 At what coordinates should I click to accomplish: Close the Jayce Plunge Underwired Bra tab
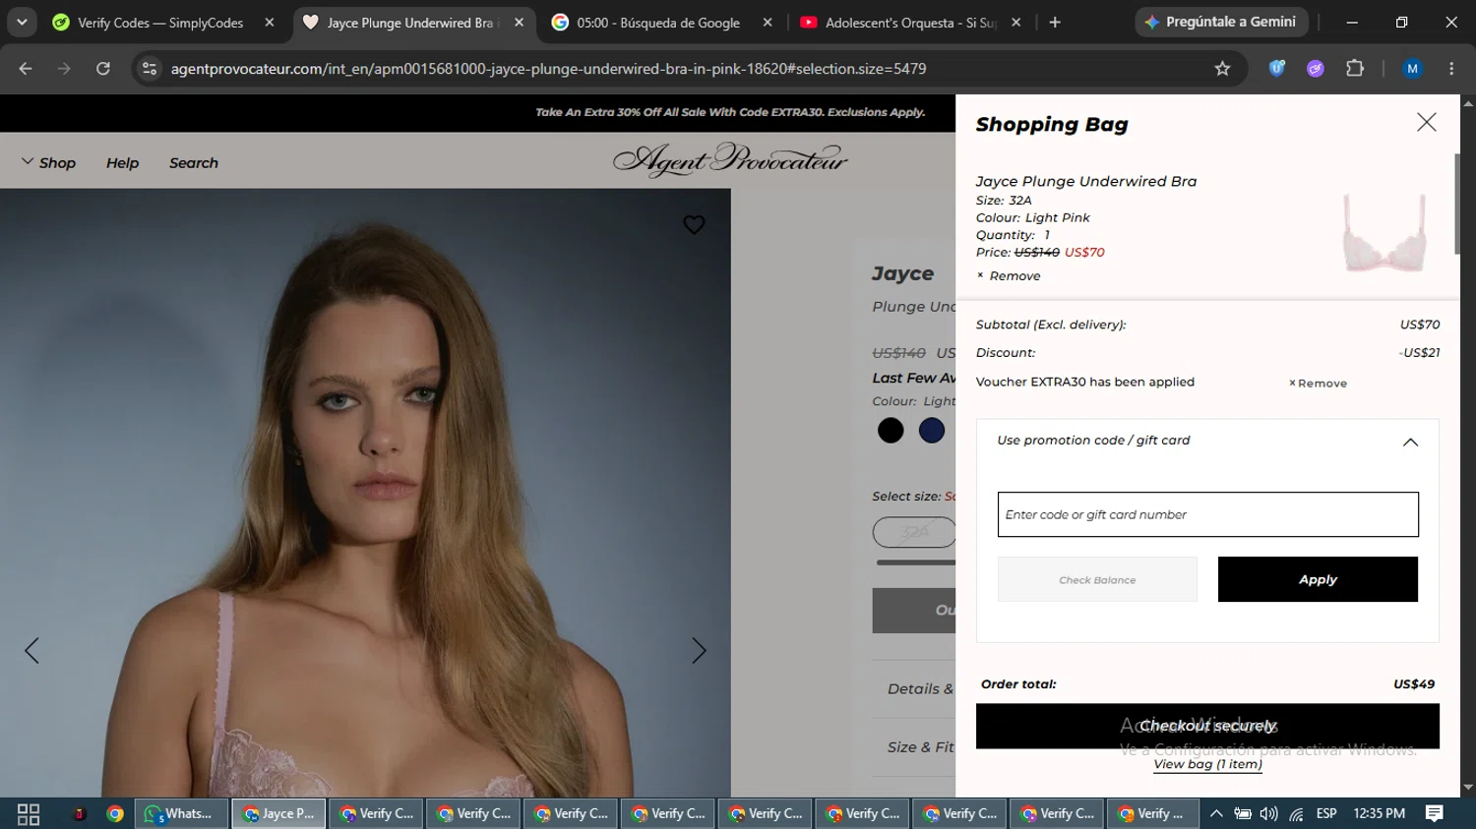[x=519, y=23]
